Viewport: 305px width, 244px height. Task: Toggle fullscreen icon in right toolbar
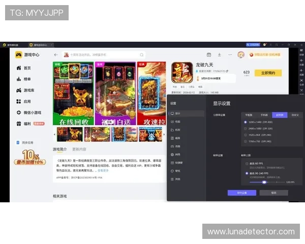point(301,81)
